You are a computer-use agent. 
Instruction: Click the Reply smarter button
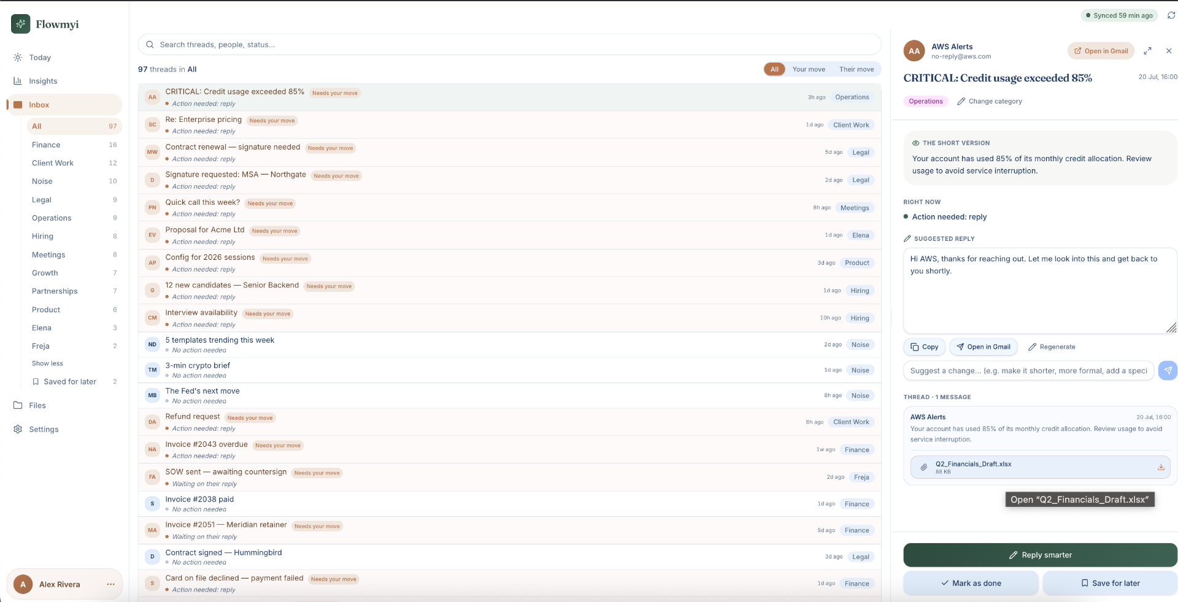[1040, 555]
